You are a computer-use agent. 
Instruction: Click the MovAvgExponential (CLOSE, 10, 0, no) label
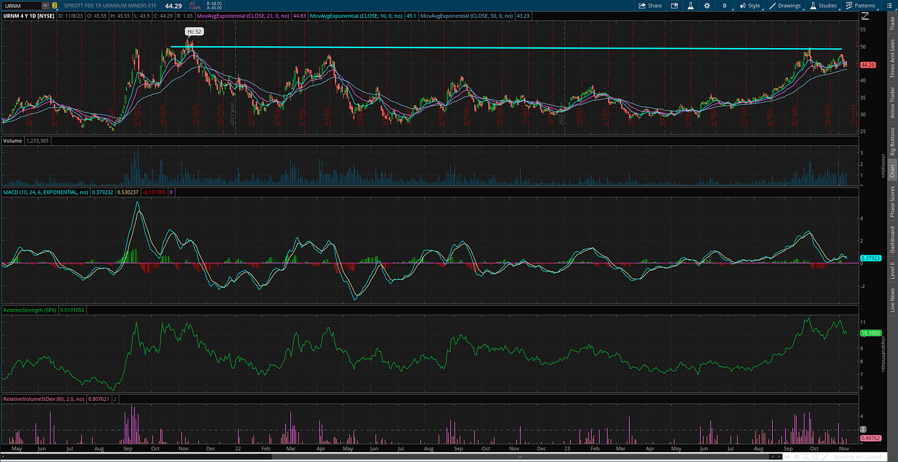pos(356,15)
